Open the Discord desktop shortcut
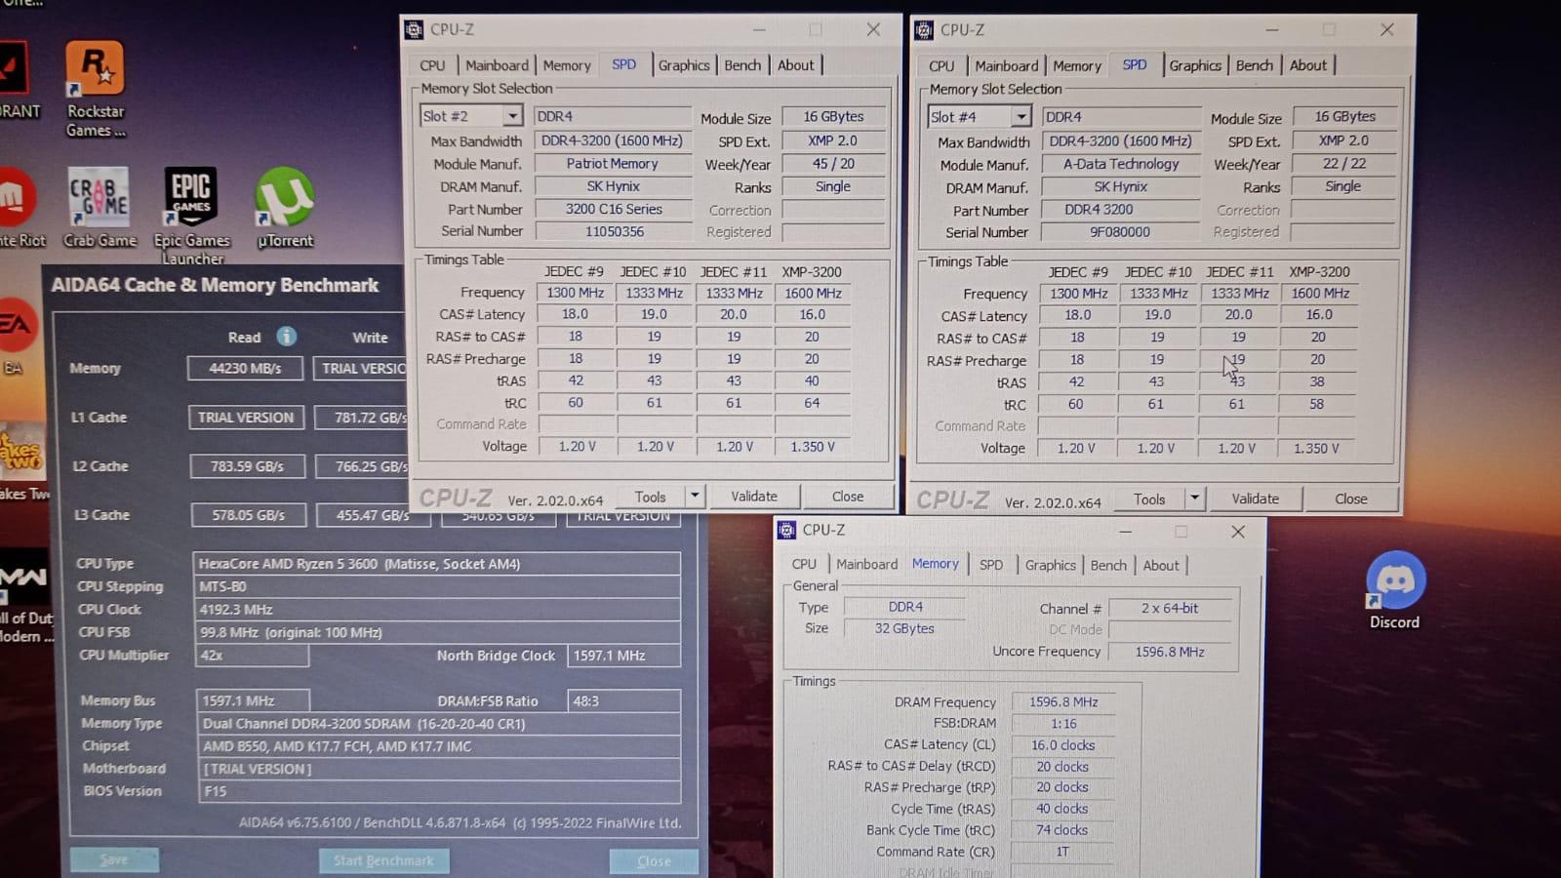Viewport: 1561px width, 878px height. click(x=1395, y=590)
